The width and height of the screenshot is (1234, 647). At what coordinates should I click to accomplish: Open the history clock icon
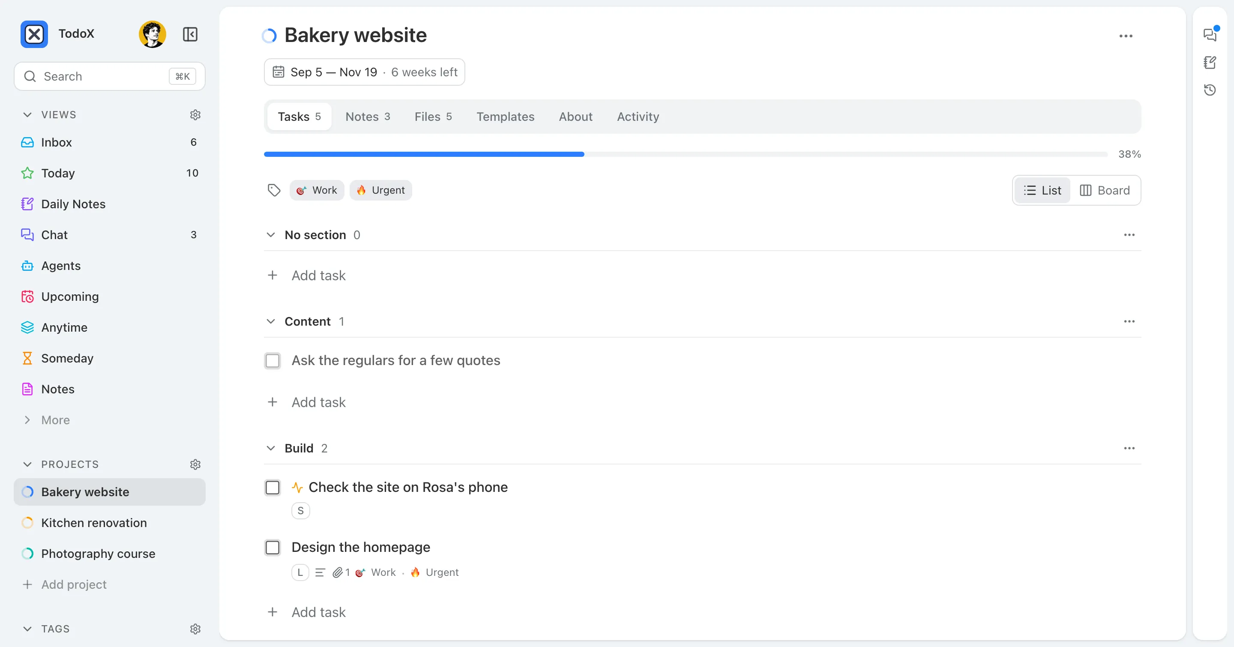tap(1210, 90)
